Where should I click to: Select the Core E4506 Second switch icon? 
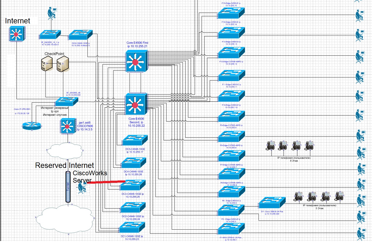point(136,104)
